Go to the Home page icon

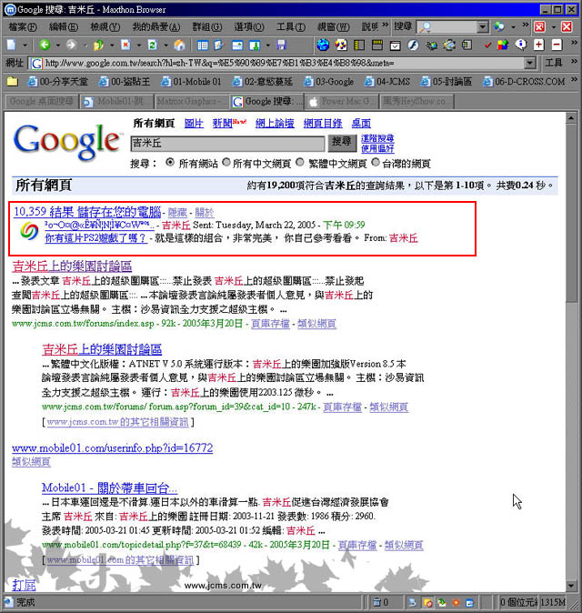(x=179, y=45)
